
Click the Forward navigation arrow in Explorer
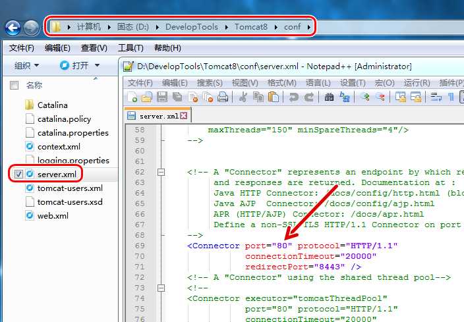pos(32,28)
